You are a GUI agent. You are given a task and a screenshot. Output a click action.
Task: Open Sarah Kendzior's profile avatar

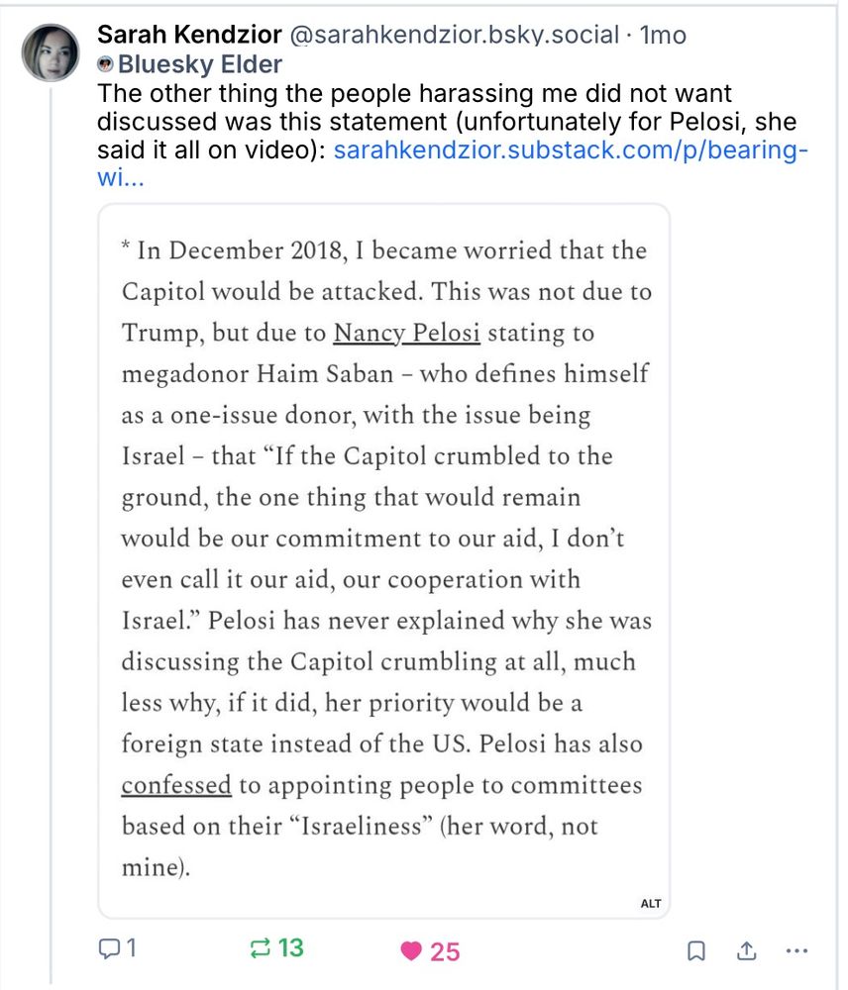(x=50, y=52)
